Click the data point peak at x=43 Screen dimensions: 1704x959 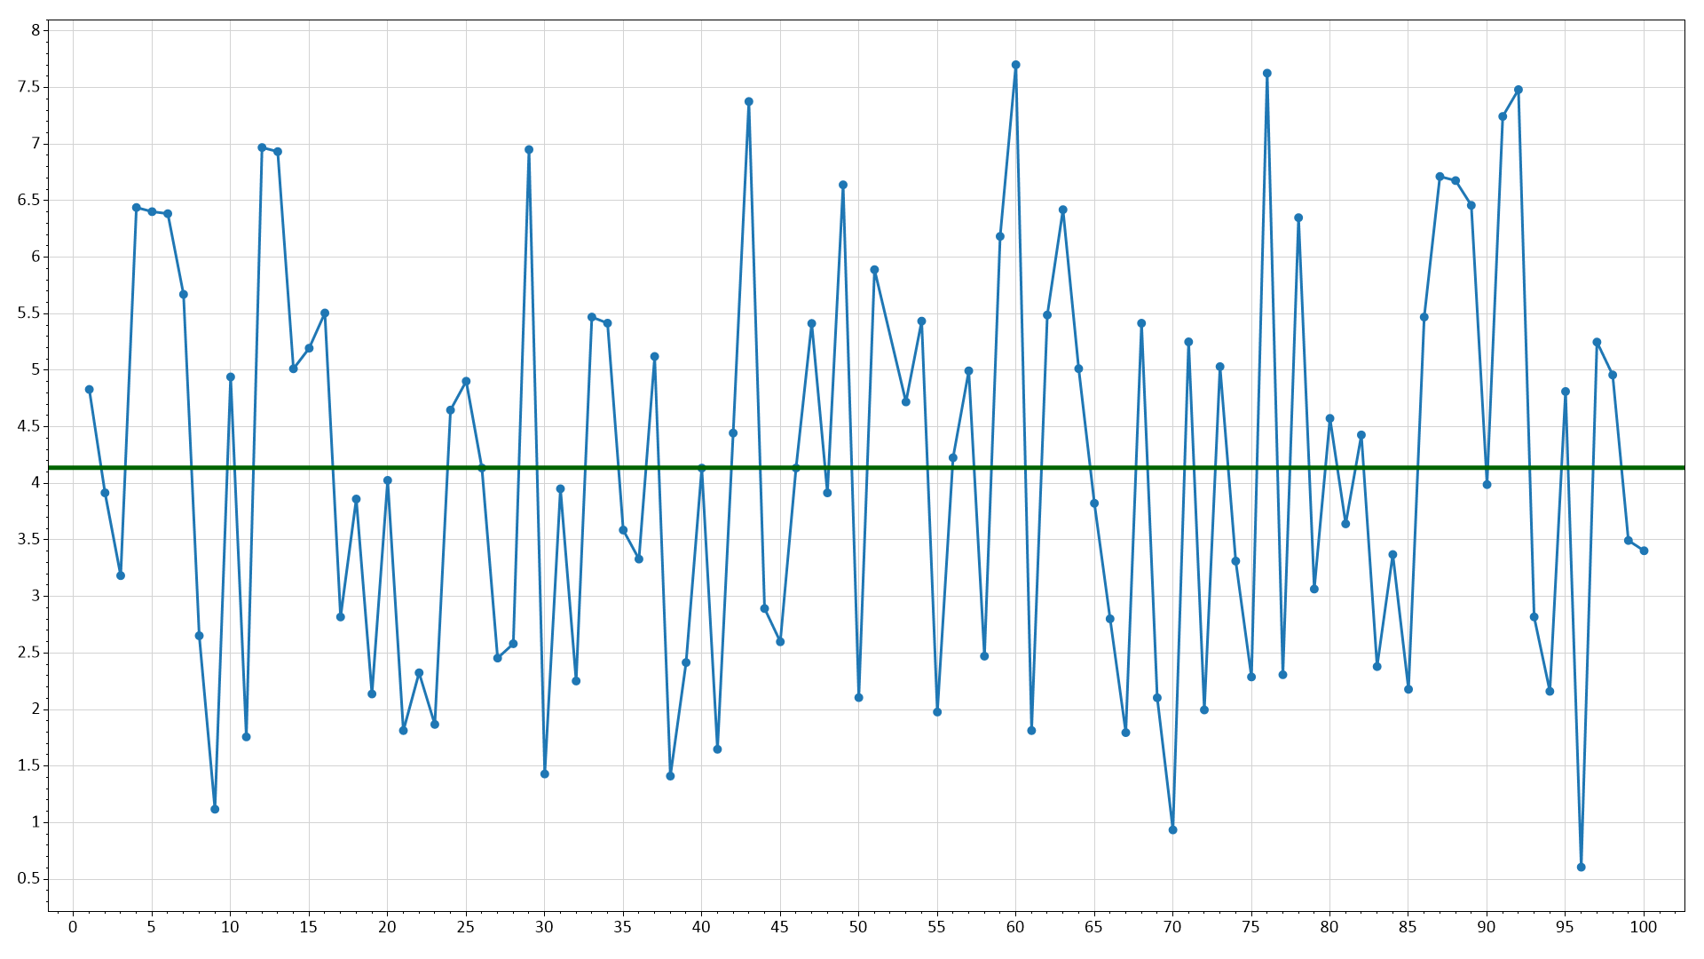pyautogui.click(x=748, y=101)
